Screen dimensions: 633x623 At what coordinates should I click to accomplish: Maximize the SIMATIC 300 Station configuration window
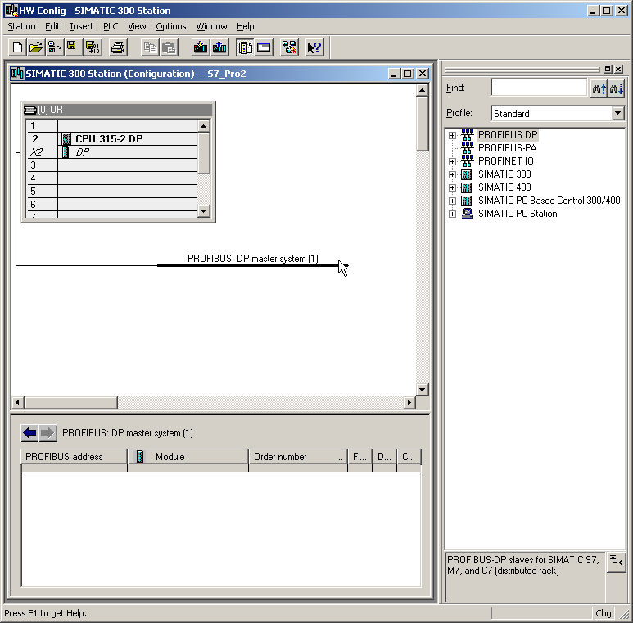pyautogui.click(x=408, y=74)
